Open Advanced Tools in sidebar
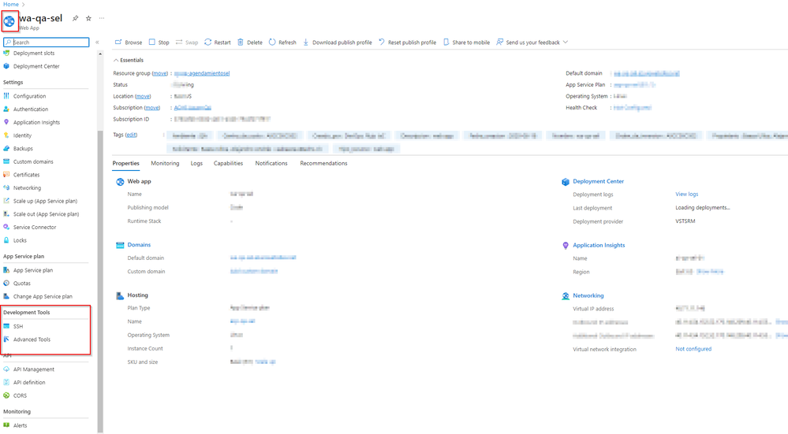Viewport: 788px width, 434px height. click(32, 339)
